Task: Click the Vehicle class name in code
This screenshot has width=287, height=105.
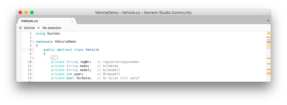Action: (x=92, y=50)
